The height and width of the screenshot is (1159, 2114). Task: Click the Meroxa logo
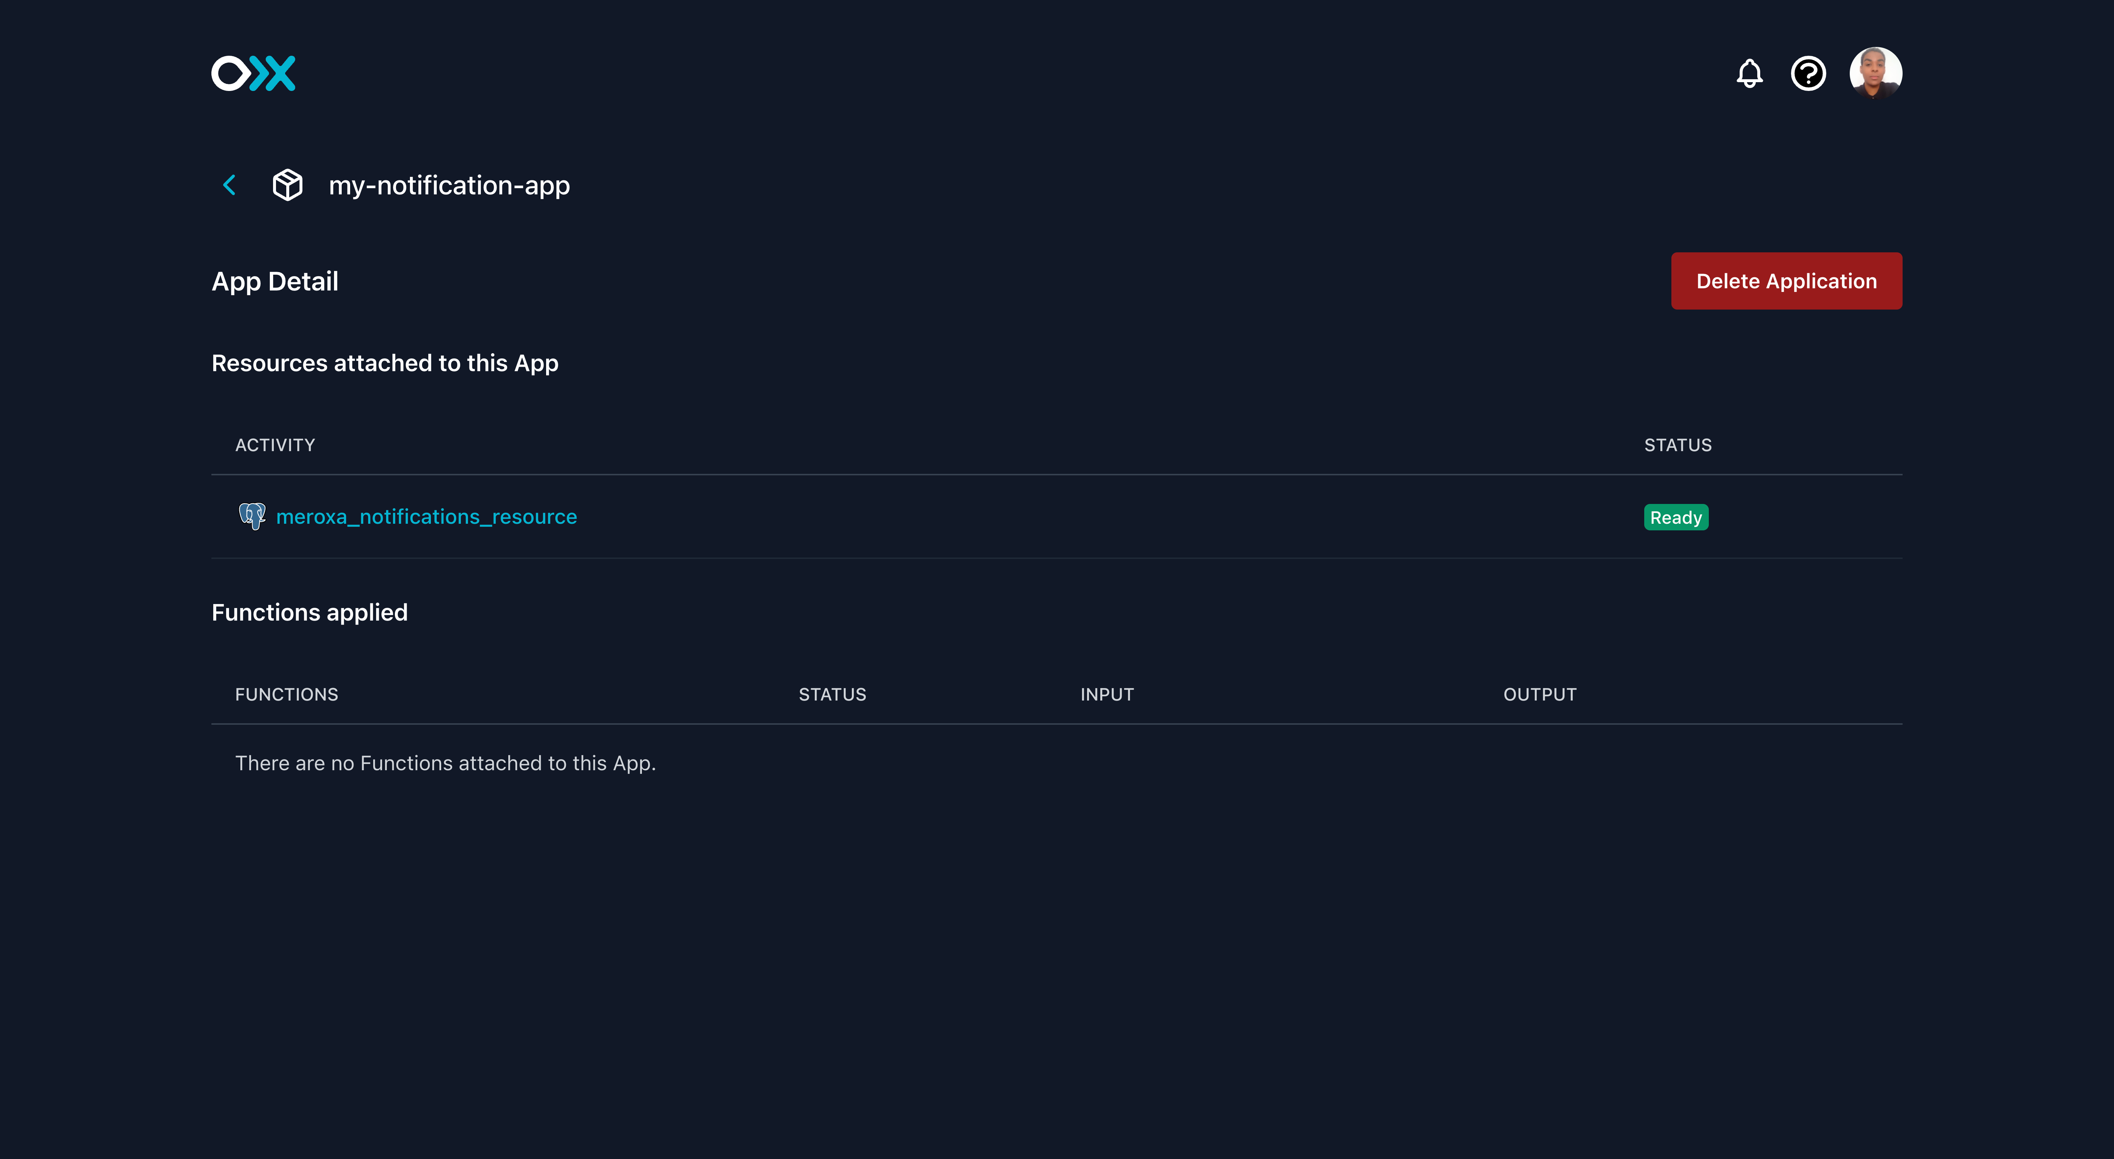pyautogui.click(x=254, y=73)
